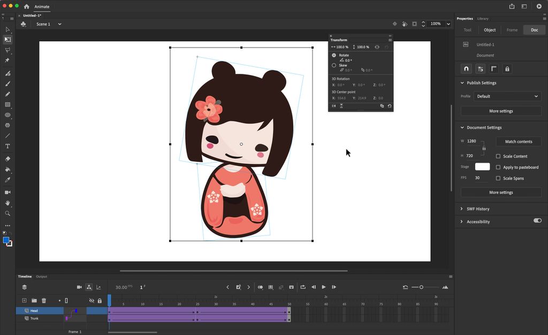Select the Skew radio button in Transform

[334, 65]
